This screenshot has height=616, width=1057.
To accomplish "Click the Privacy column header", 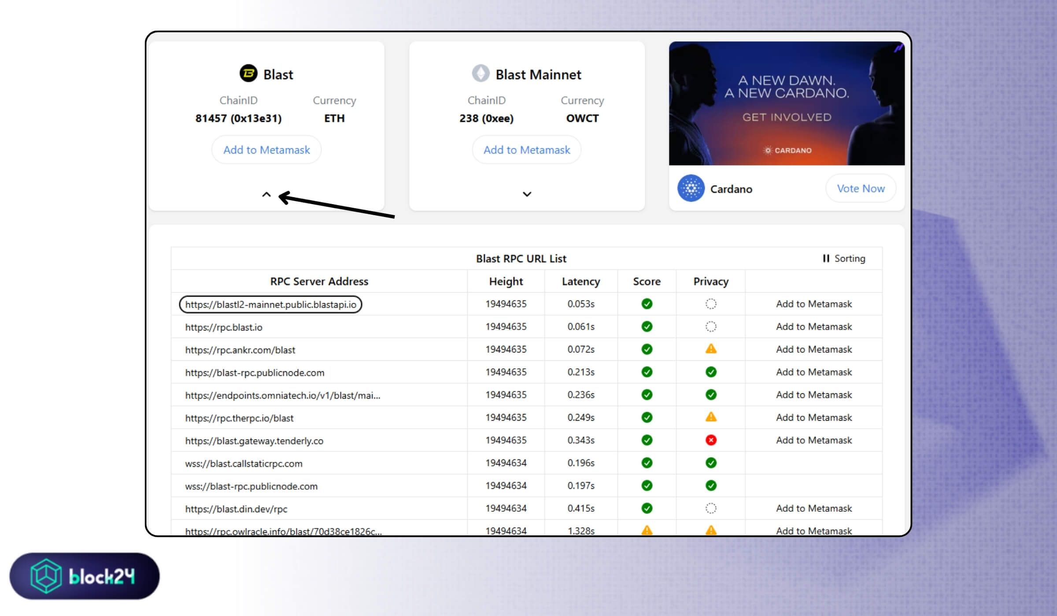I will click(x=711, y=281).
